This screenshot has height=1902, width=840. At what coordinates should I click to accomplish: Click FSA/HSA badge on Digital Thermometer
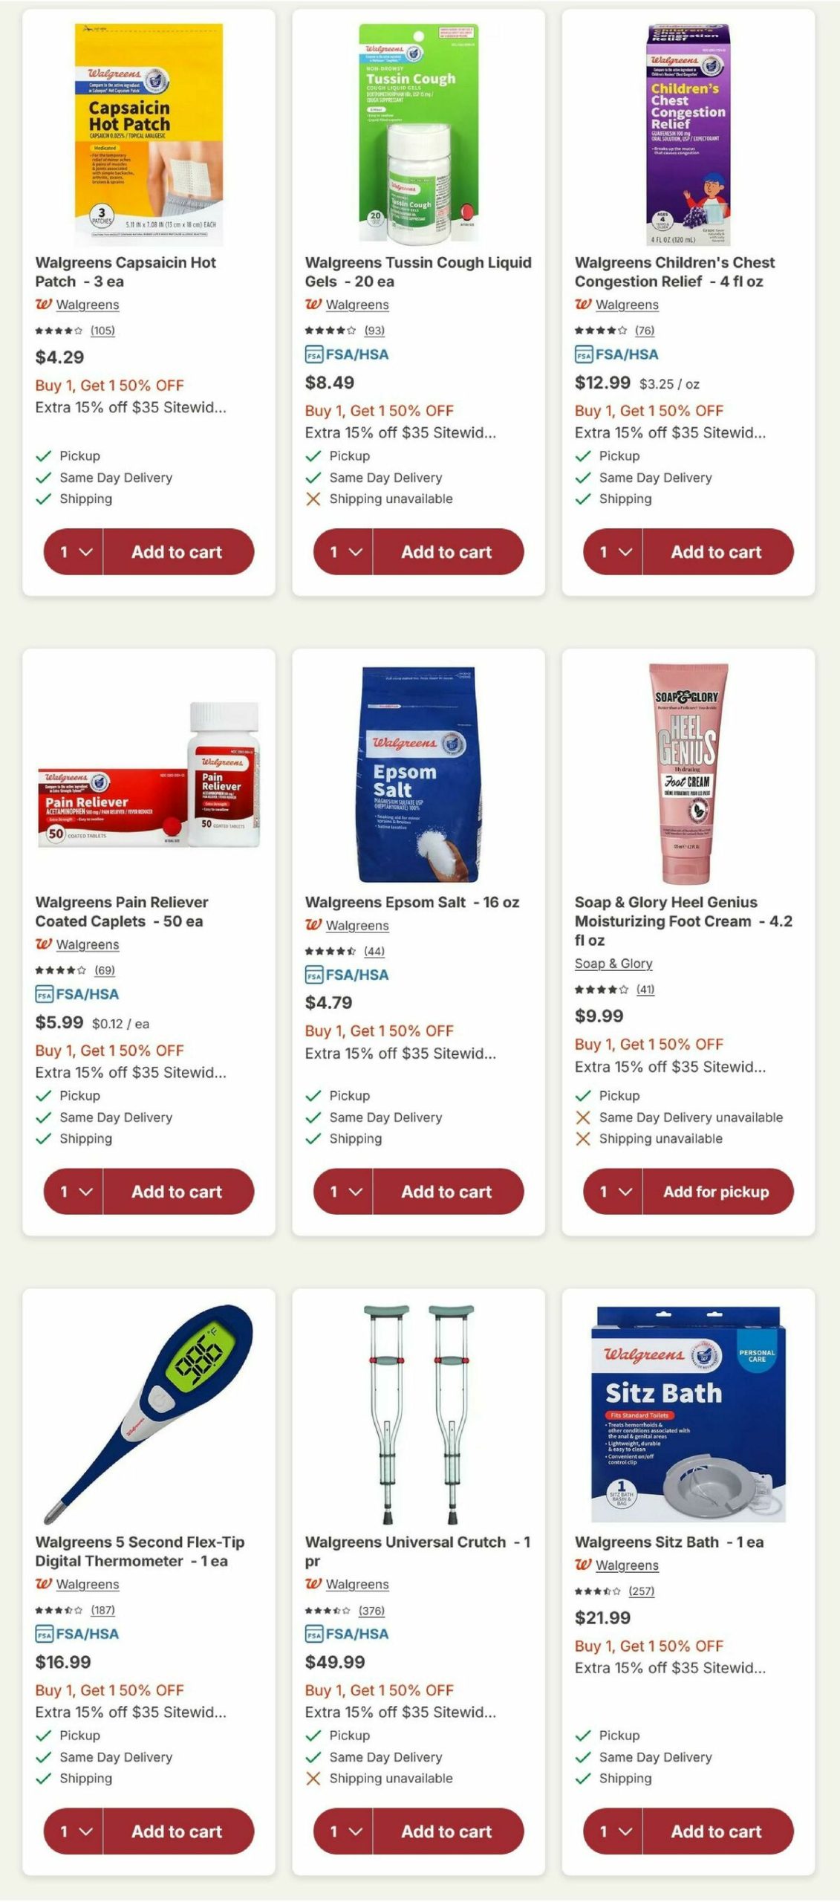[x=77, y=1634]
